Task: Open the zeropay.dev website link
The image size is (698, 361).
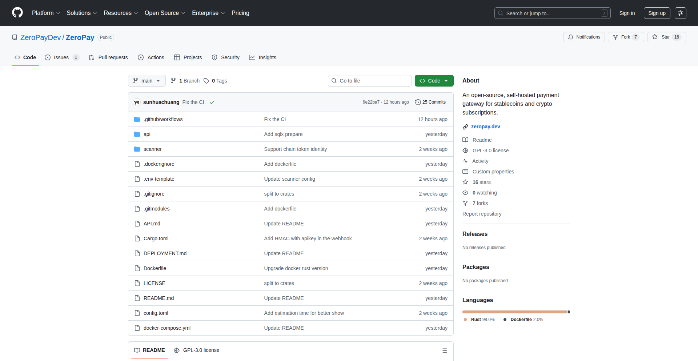Action: (x=486, y=127)
